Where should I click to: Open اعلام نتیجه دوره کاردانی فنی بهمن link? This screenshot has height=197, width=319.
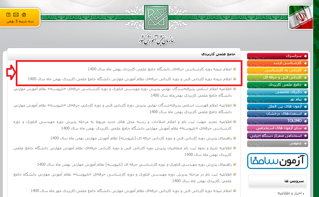130,79
